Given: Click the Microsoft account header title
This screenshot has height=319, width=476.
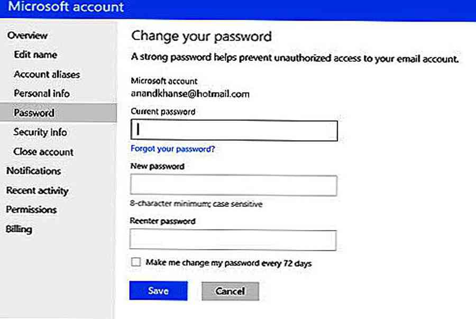Looking at the screenshot, I should (67, 7).
